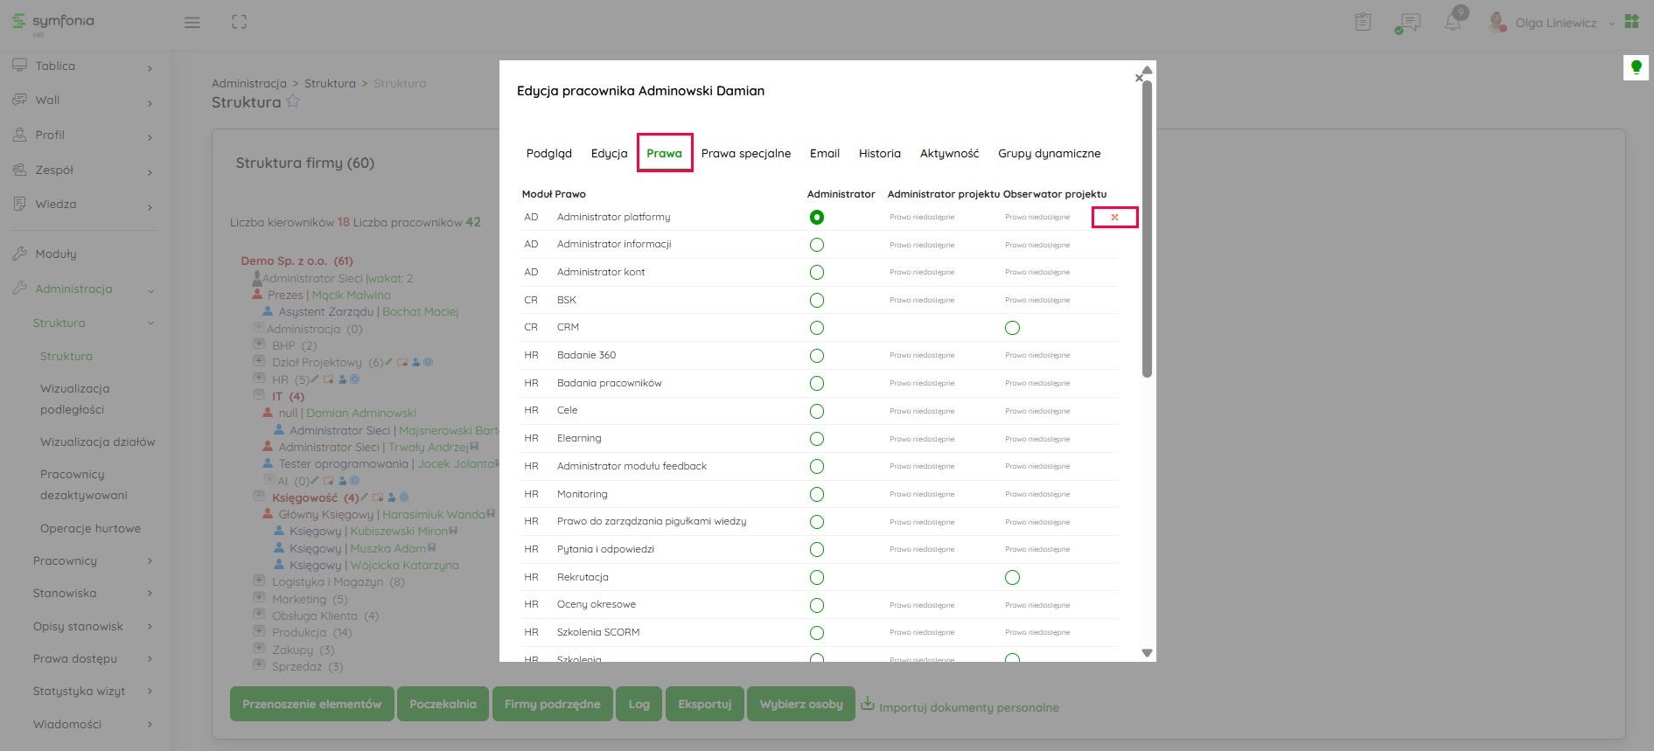This screenshot has height=751, width=1654.
Task: Switch to the Prawa specjalne tab
Action: point(745,154)
